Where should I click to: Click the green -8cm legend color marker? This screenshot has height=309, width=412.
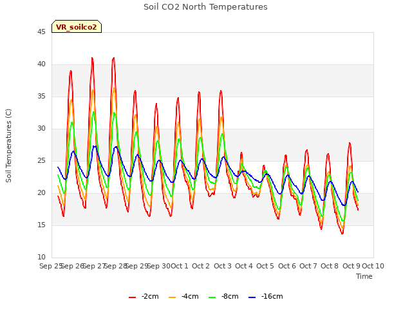pyautogui.click(x=212, y=297)
